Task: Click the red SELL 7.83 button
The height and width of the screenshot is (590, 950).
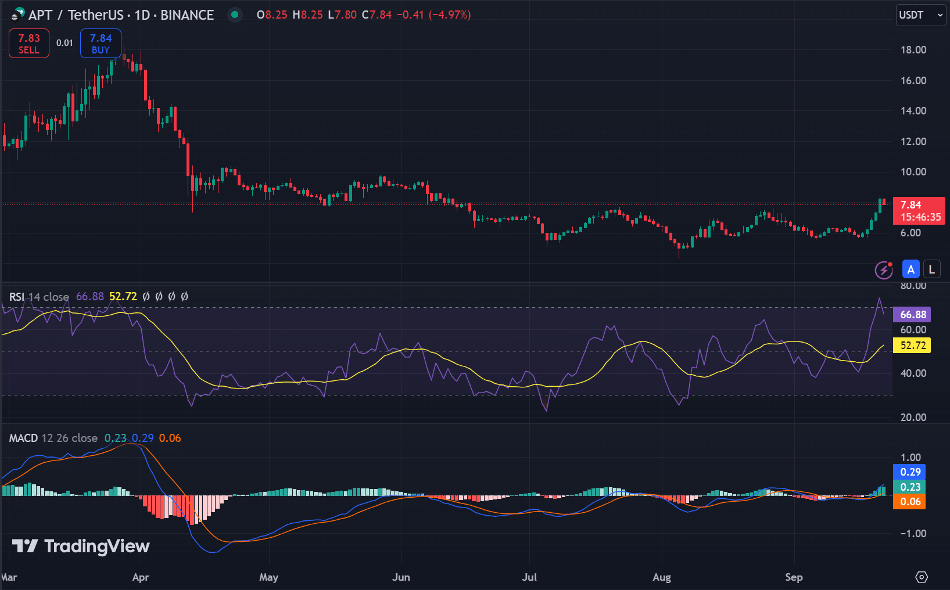Action: coord(28,42)
